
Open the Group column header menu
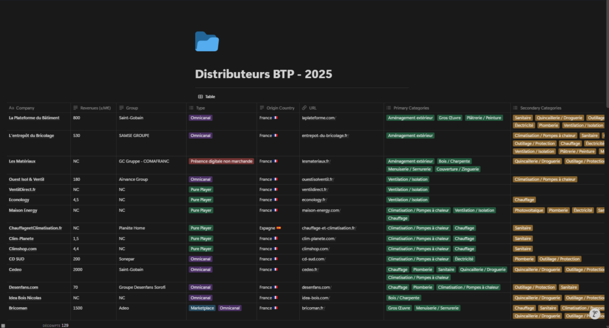pyautogui.click(x=151, y=108)
